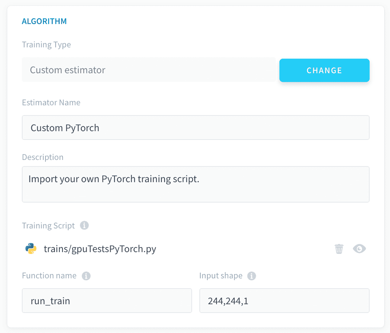Click the Training Script label text
This screenshot has height=333, width=390.
(48, 226)
